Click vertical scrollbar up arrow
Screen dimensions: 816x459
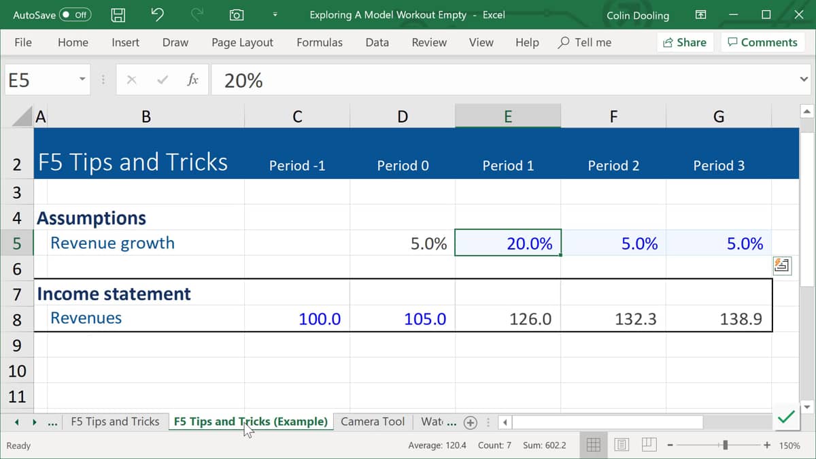pos(807,112)
